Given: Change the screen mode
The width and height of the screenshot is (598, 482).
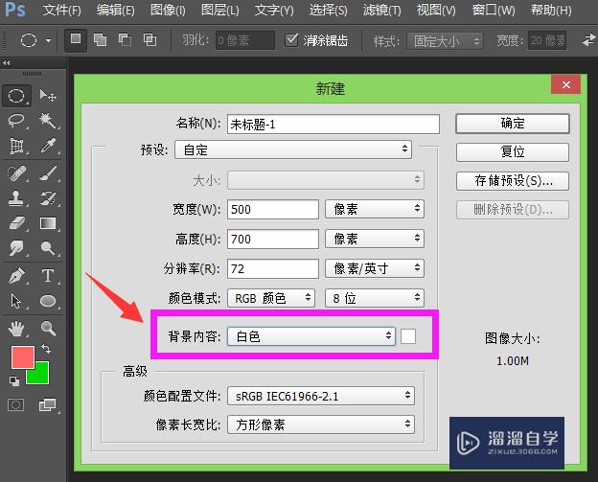Looking at the screenshot, I should point(48,404).
